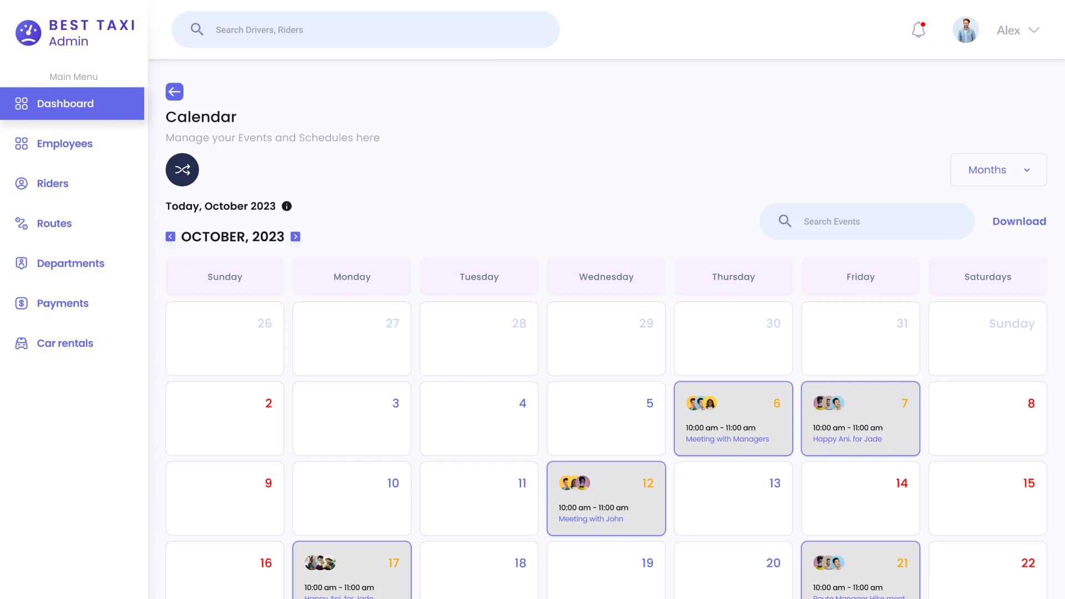The width and height of the screenshot is (1065, 599).
Task: Open the Months view dropdown
Action: [x=998, y=170]
